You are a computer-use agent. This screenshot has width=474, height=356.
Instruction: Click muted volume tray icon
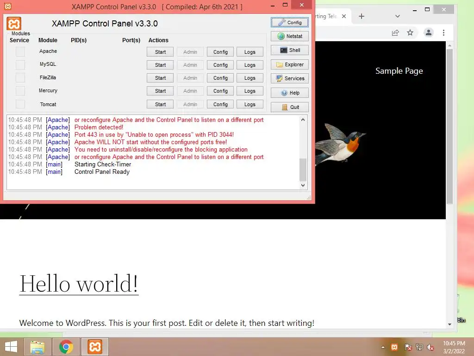click(x=430, y=347)
